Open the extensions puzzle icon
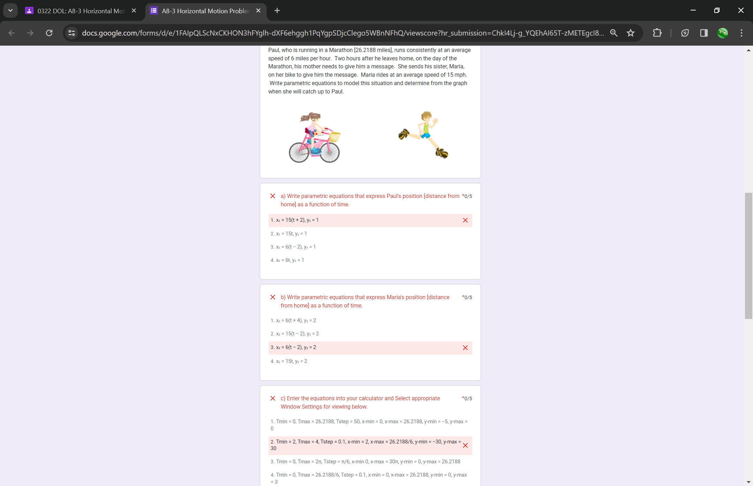Screen dimensions: 753x486 (657, 33)
